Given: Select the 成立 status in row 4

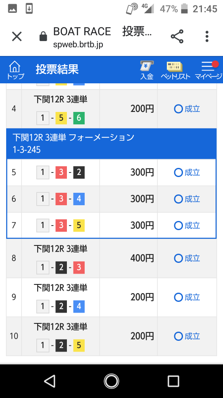Looking at the screenshot, I should [187, 109].
